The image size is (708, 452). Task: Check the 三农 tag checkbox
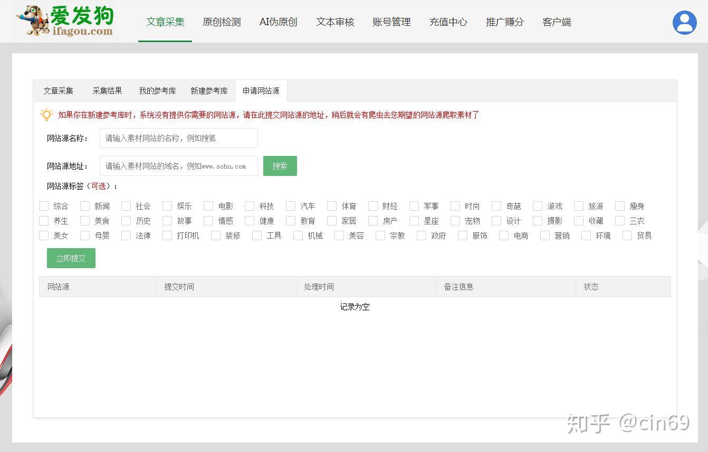[620, 221]
